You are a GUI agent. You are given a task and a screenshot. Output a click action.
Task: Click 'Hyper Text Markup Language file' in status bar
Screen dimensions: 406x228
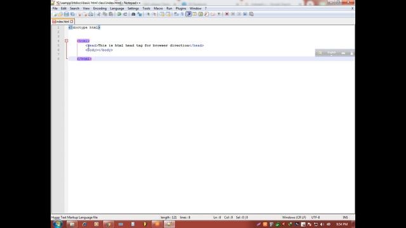(75, 217)
